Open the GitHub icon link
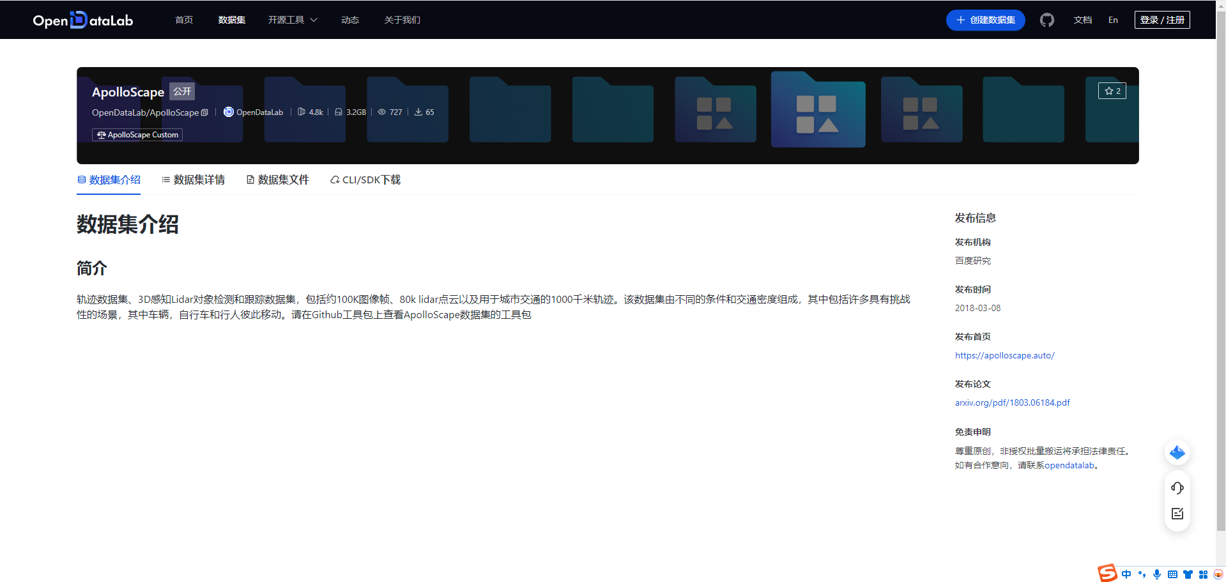Screen dimensions: 1226x582 click(1046, 20)
